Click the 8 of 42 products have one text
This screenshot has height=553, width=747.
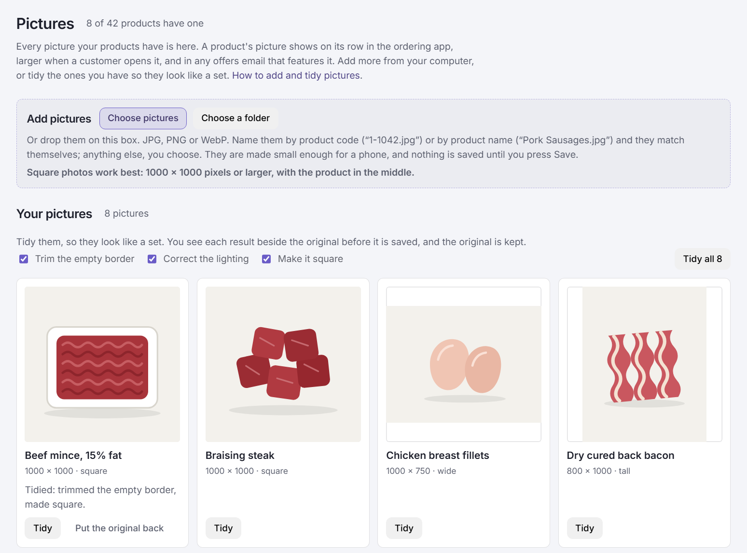[x=145, y=23]
